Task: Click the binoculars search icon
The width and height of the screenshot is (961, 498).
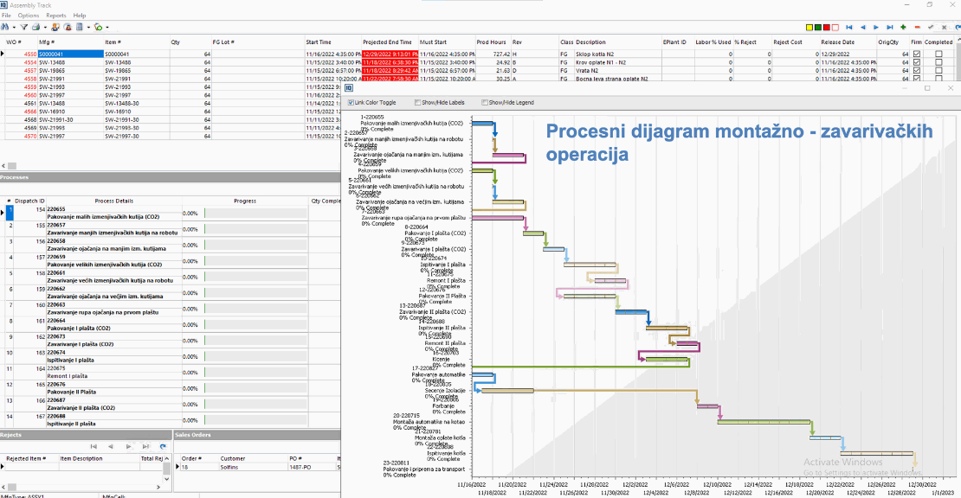Action: tap(6, 27)
